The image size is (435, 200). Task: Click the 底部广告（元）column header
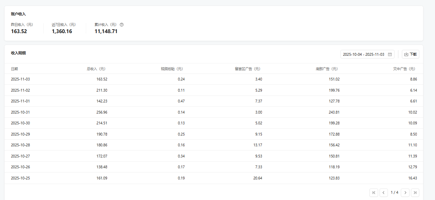327,69
